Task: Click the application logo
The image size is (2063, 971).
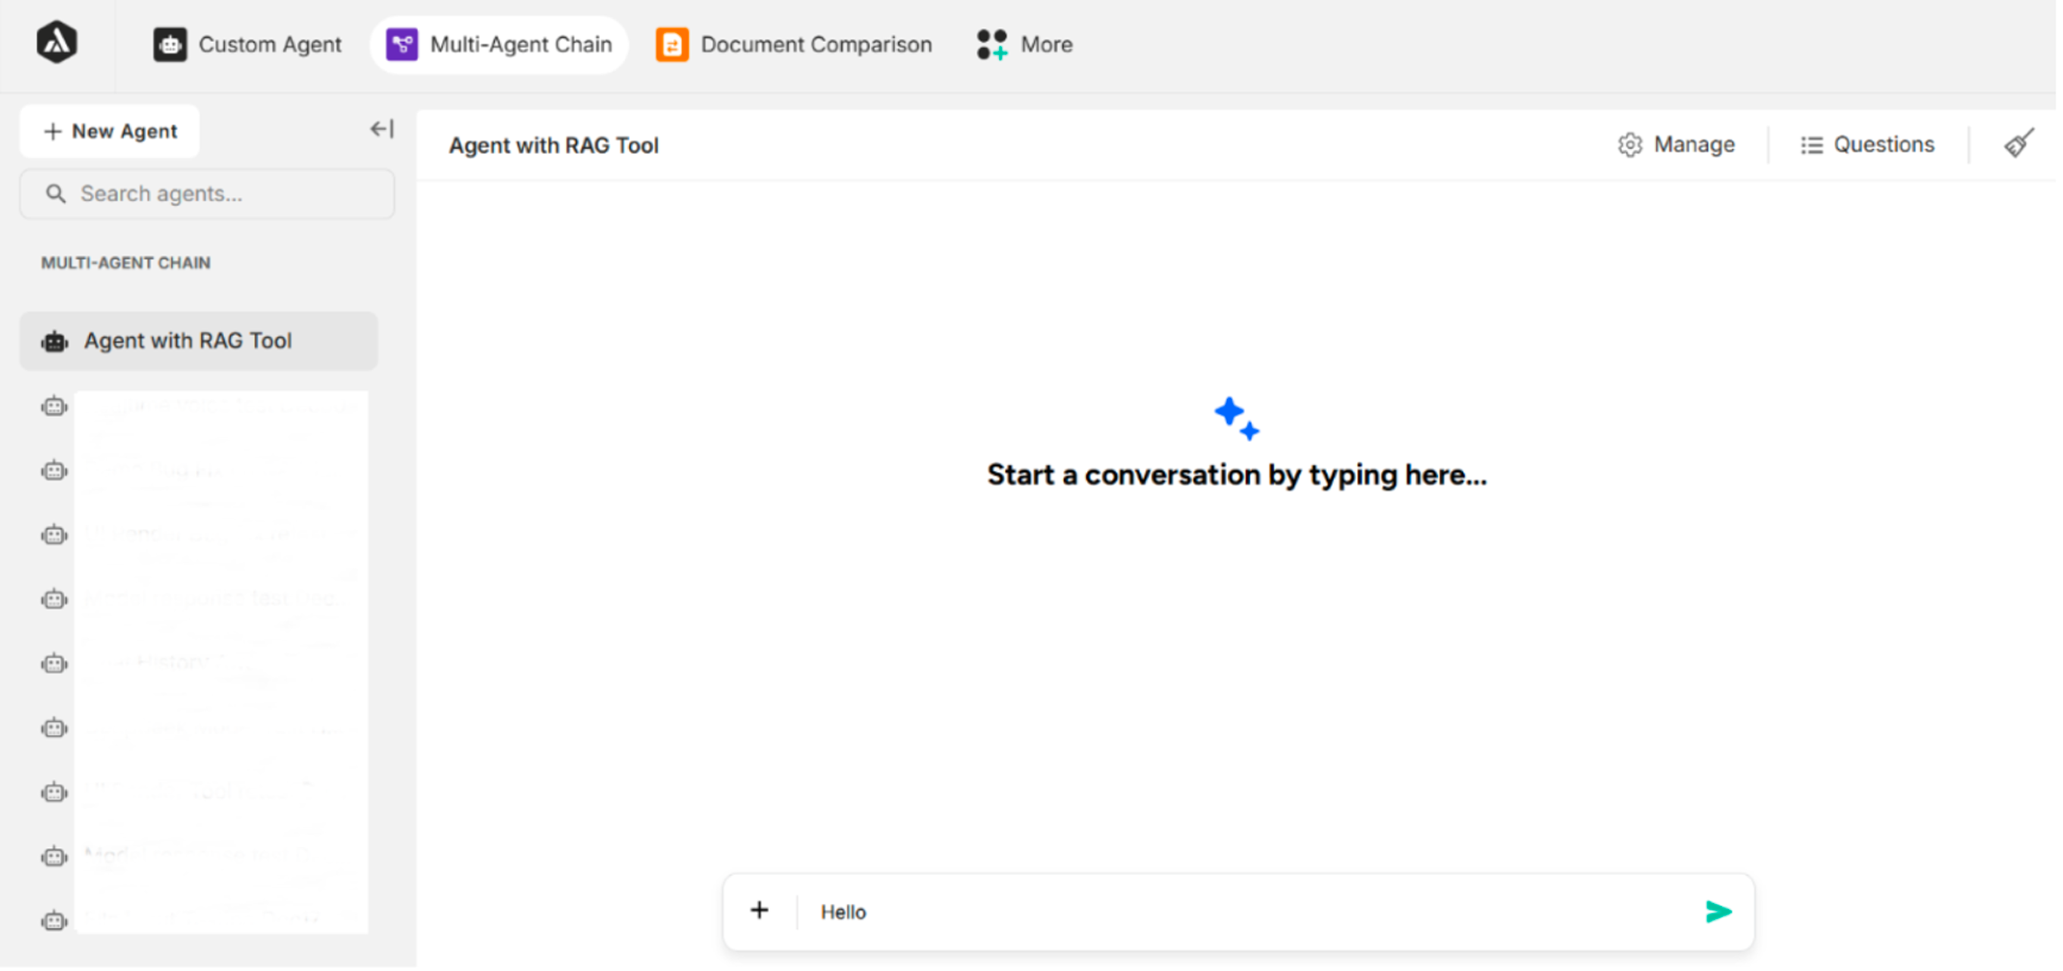Action: tap(58, 42)
